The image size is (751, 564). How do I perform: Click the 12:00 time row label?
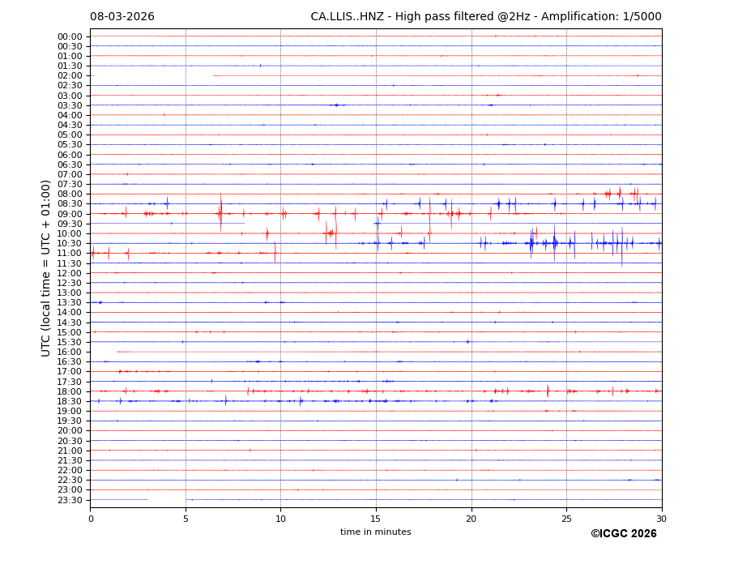point(69,273)
